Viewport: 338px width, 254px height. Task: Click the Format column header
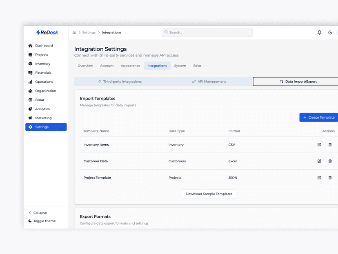[x=234, y=131]
